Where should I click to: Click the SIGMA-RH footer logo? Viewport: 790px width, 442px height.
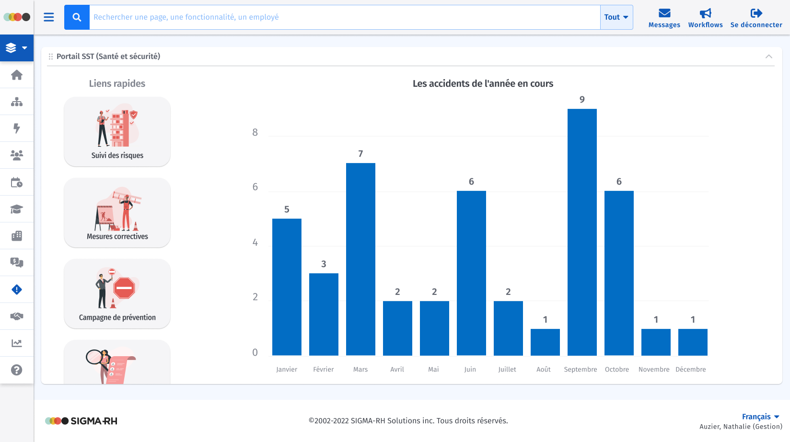click(81, 421)
